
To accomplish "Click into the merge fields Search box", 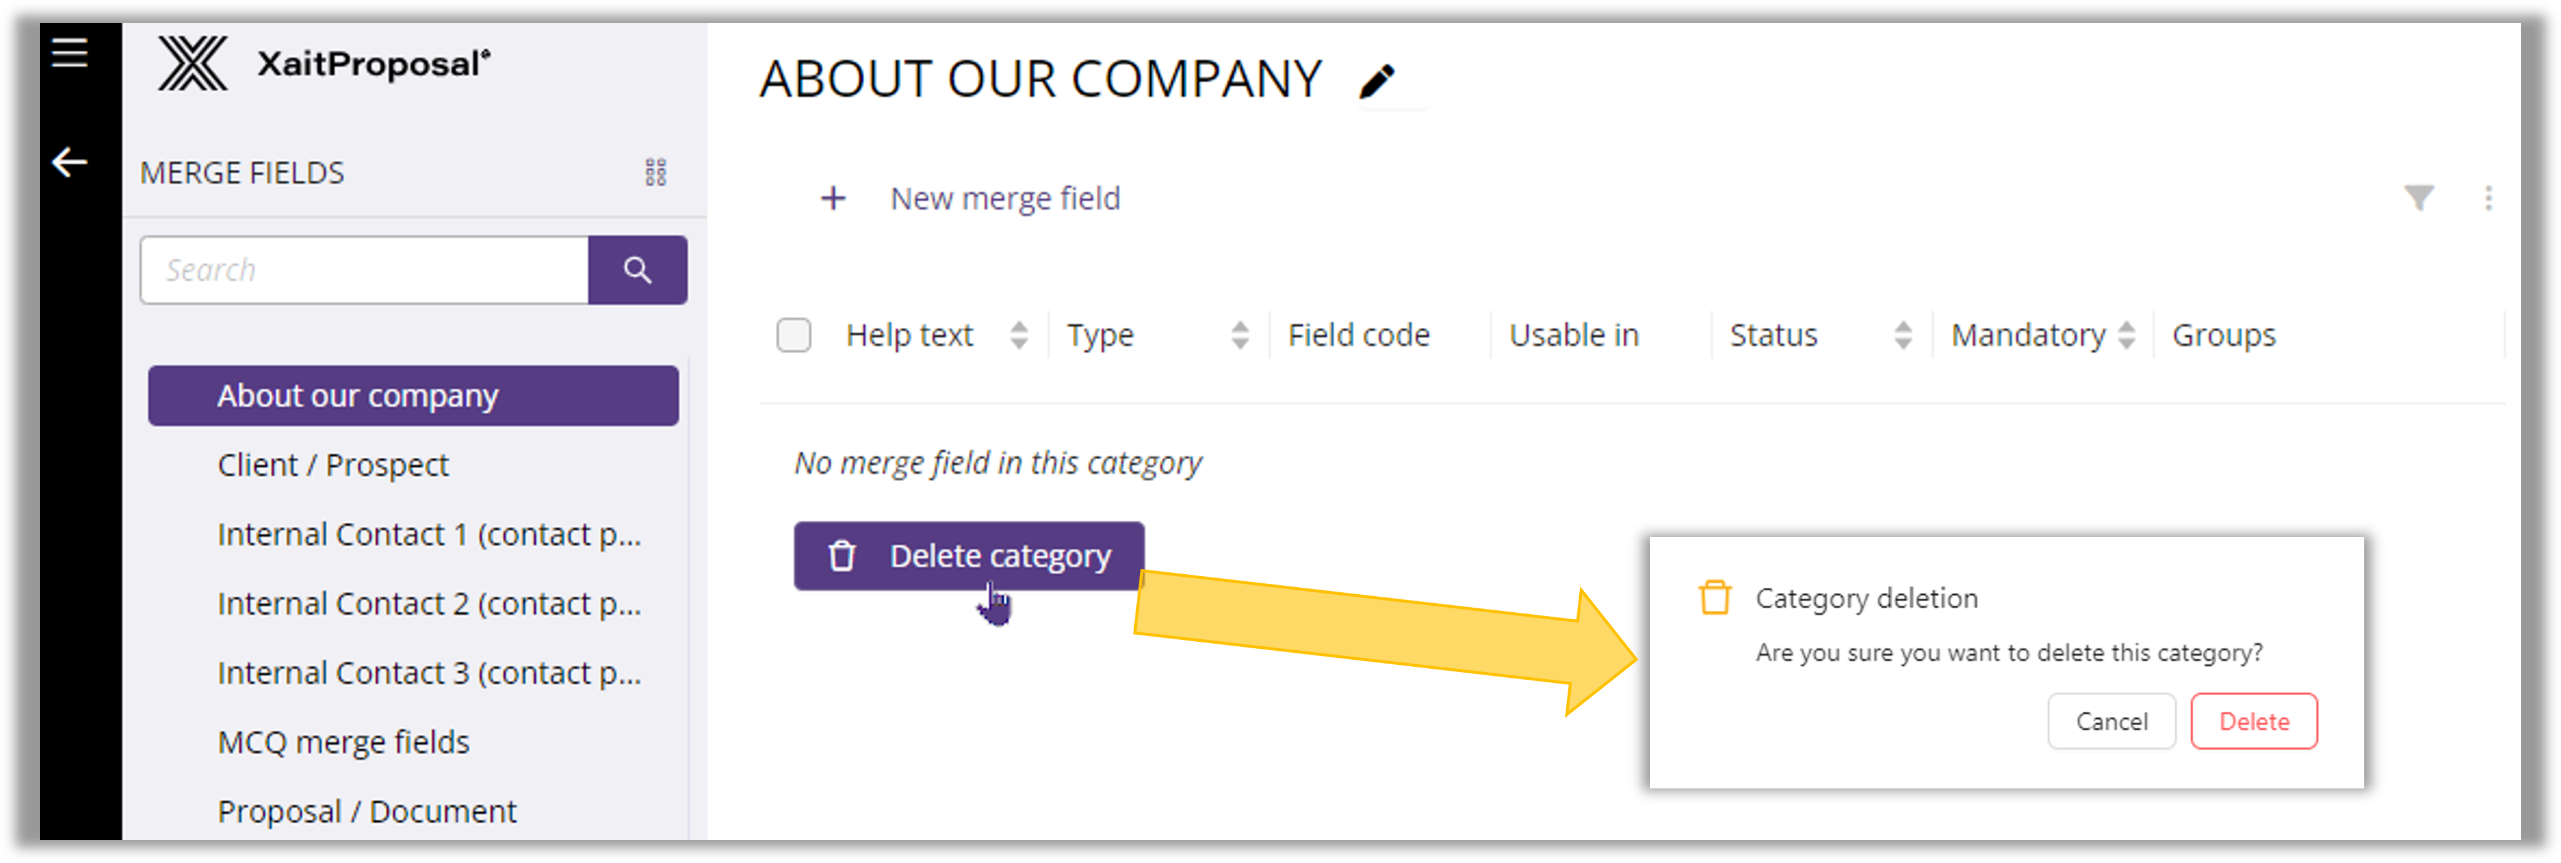I will tap(364, 271).
